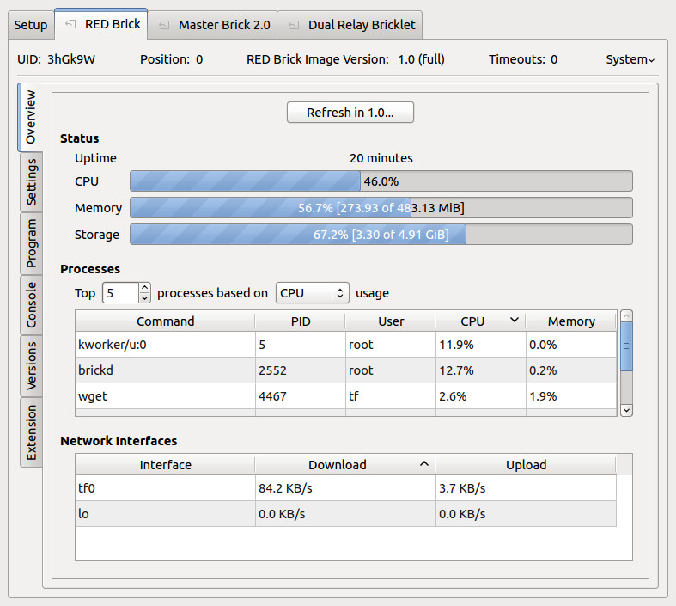Open the Versions side tab
Image resolution: width=676 pixels, height=606 pixels.
coord(32,366)
